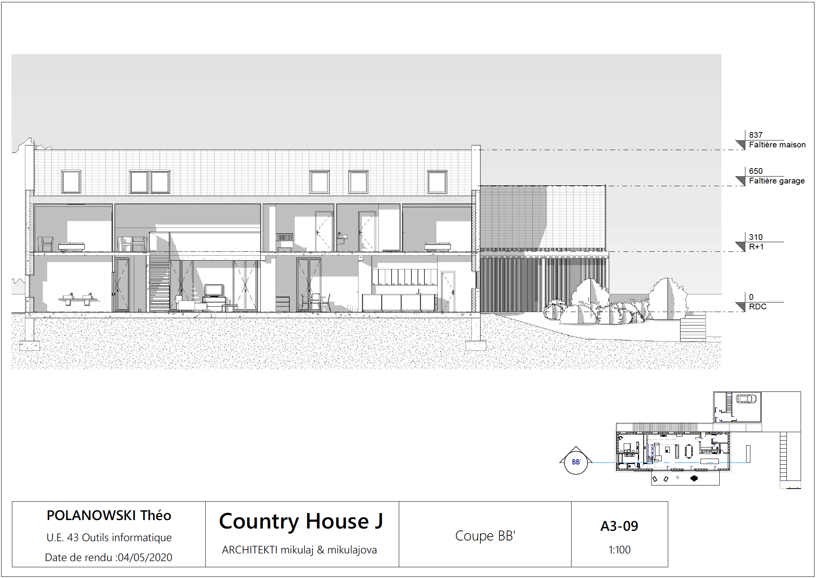Click the BB' section marker circle
Viewport: 816px width, 578px height.
[x=576, y=462]
